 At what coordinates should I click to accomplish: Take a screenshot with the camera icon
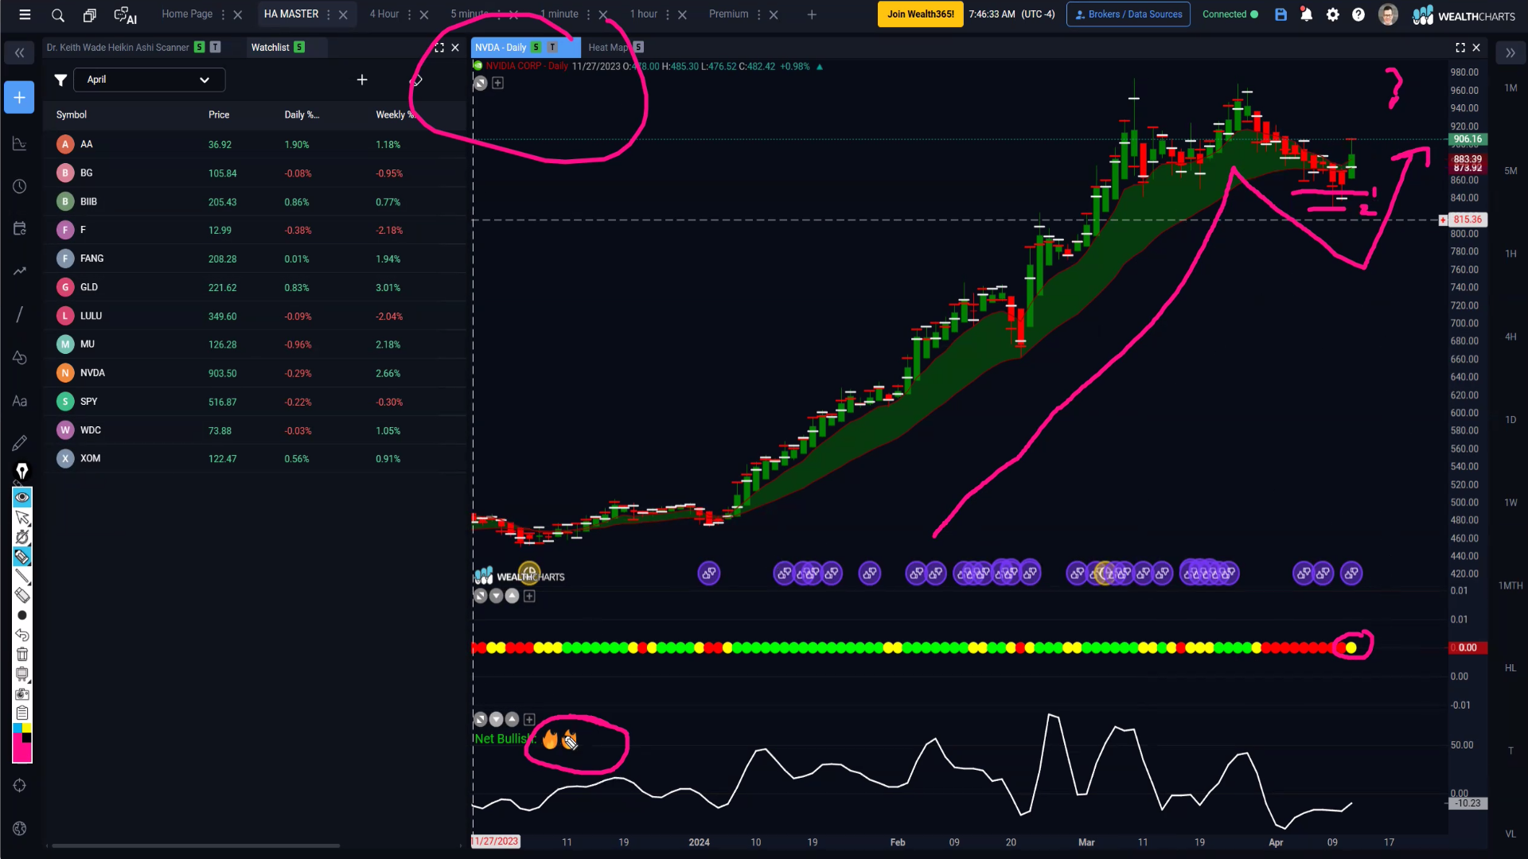coord(22,694)
